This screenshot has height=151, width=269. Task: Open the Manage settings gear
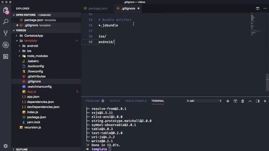coord(5,146)
